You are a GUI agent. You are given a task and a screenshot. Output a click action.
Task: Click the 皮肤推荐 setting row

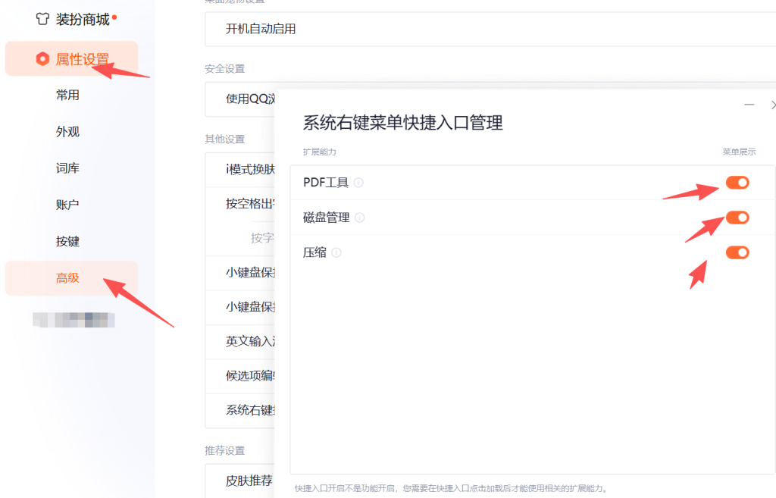(x=249, y=481)
